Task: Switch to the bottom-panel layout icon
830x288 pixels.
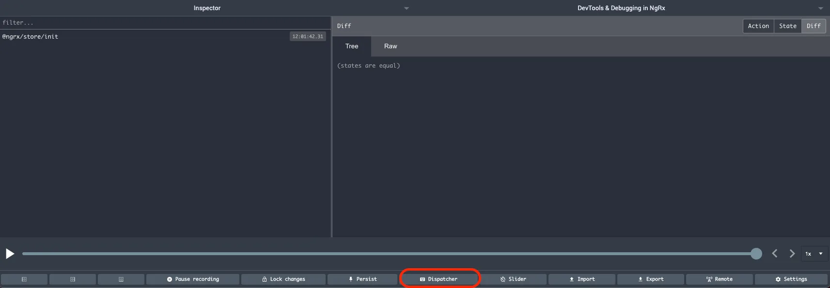Action: point(121,279)
